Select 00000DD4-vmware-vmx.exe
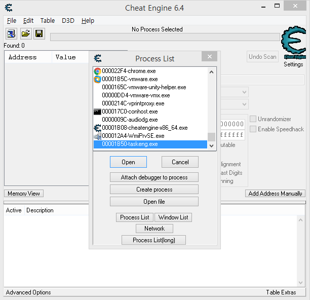Viewport: 310px width, 300px height. pyautogui.click(x=150, y=95)
